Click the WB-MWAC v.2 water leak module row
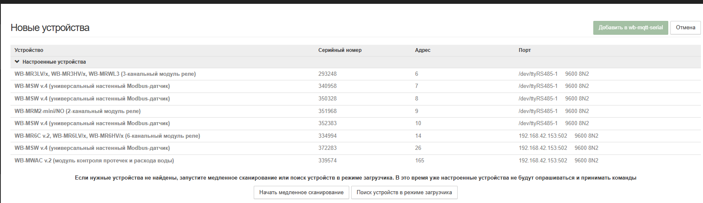This screenshot has width=703, height=203. pyautogui.click(x=94, y=161)
